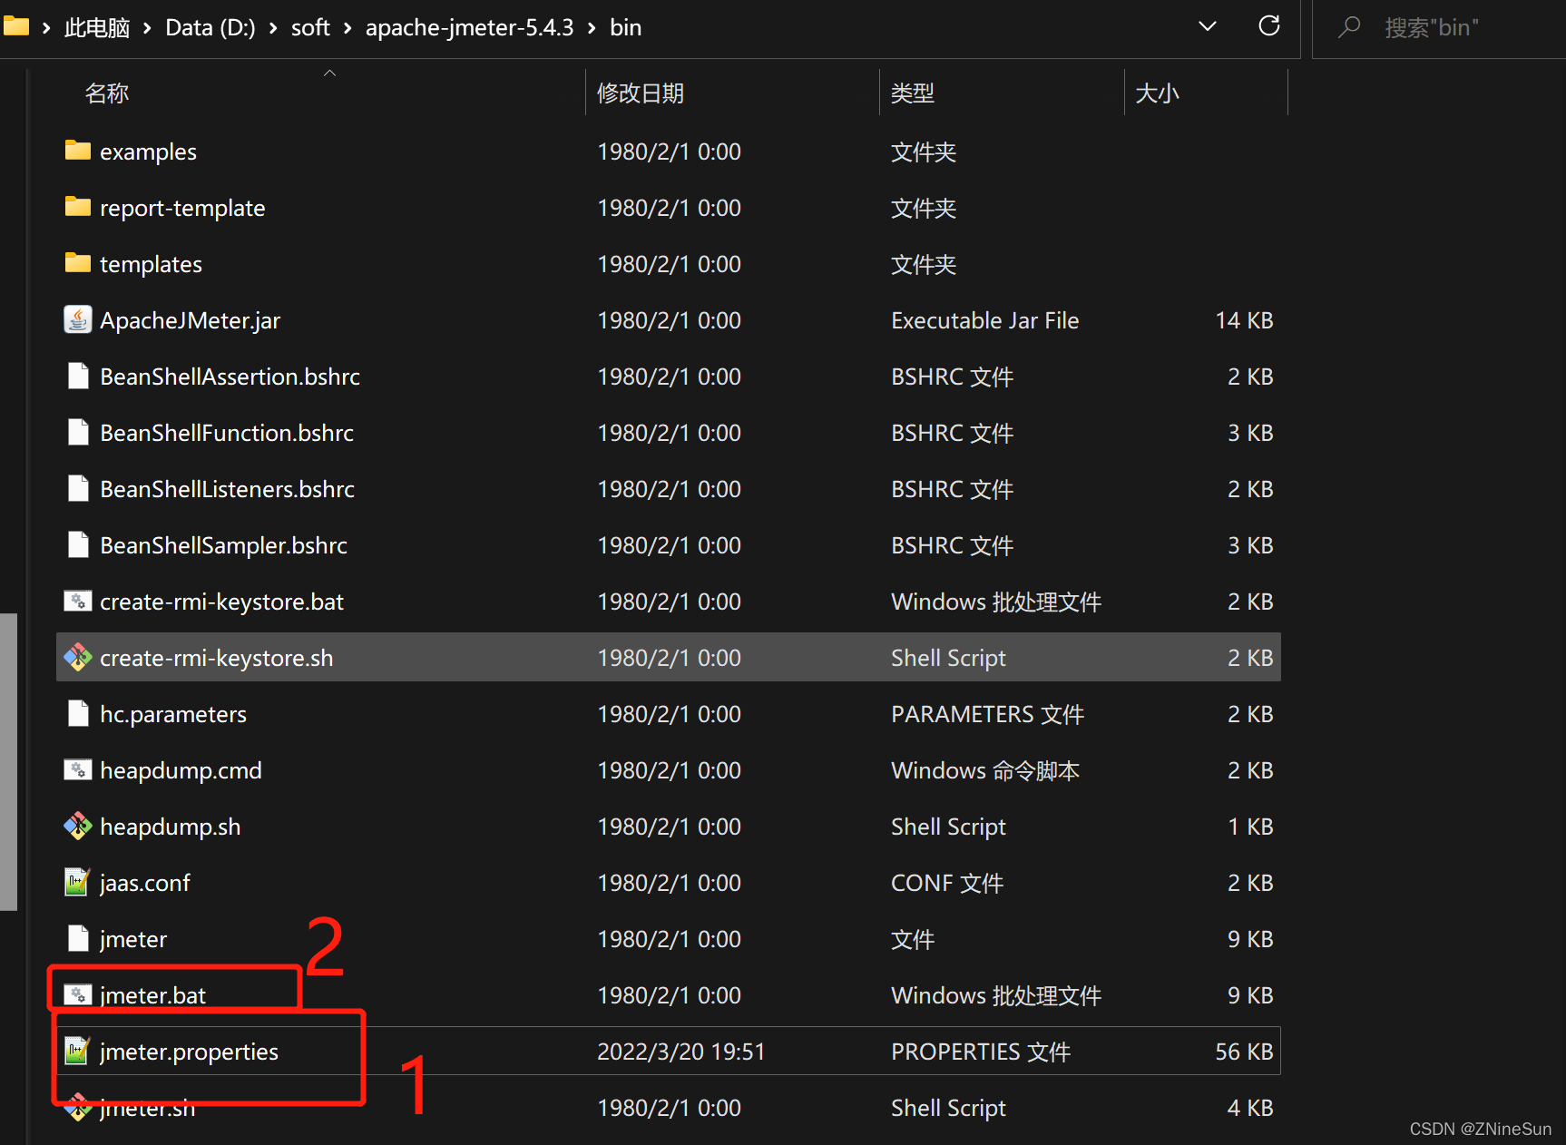
Task: Select the report-template folder name
Action: 182,208
